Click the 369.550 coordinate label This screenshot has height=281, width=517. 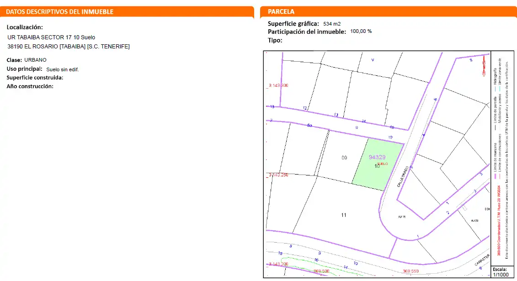410,271
